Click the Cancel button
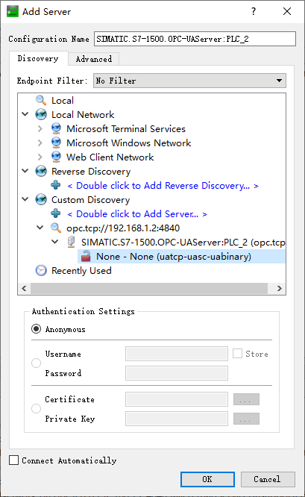Image resolution: width=305 pixels, height=497 pixels. pos(268,479)
